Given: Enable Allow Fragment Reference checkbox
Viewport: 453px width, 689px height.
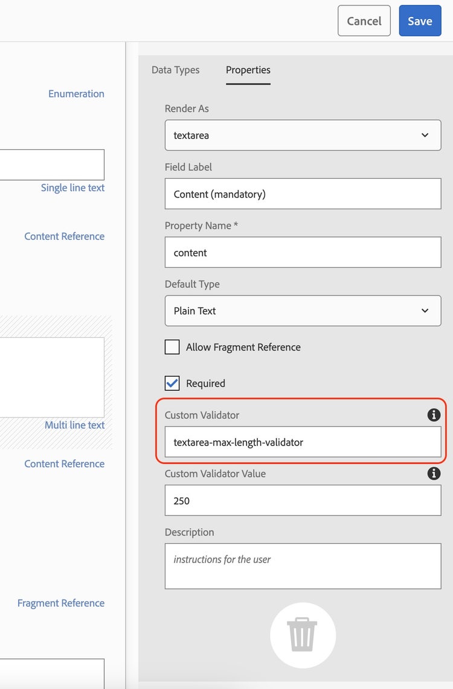Looking at the screenshot, I should pos(172,347).
